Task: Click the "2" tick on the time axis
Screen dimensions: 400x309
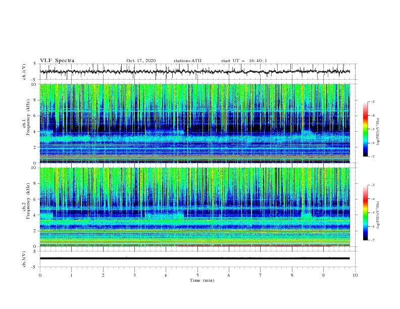Action: [x=103, y=275]
